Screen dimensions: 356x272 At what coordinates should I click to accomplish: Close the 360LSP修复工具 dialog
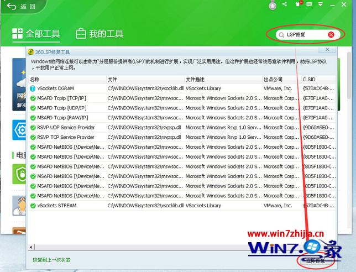click(x=327, y=50)
